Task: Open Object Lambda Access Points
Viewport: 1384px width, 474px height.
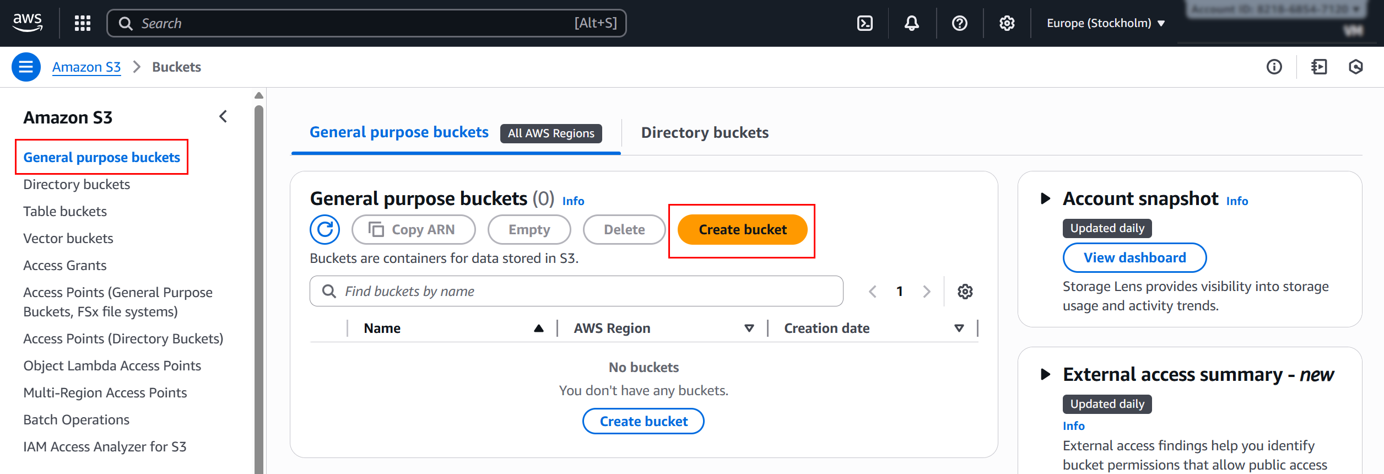Action: [112, 365]
